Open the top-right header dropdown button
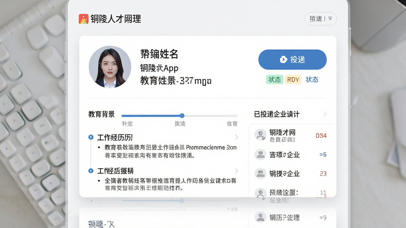This screenshot has width=406, height=228. tap(320, 19)
